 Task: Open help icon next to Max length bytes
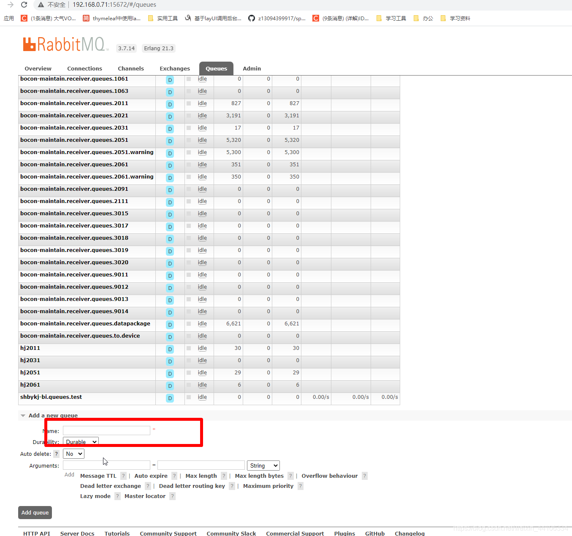pyautogui.click(x=290, y=476)
